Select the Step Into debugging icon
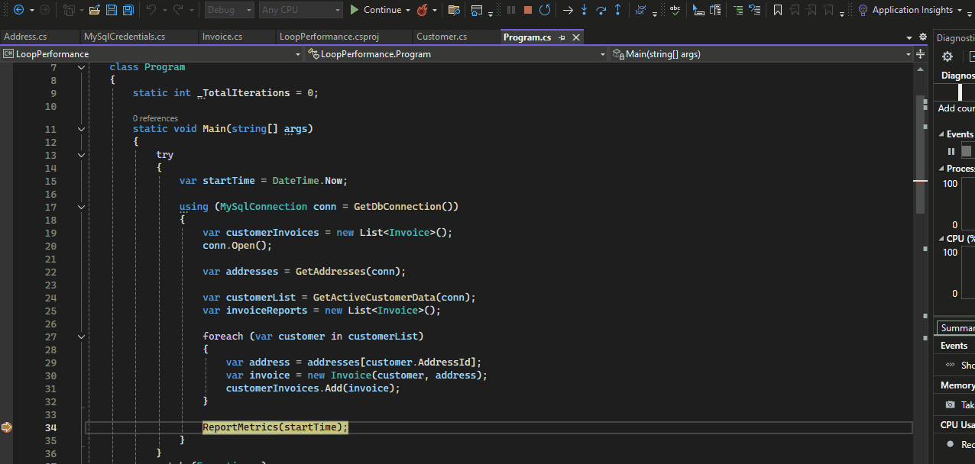This screenshot has width=975, height=464. click(585, 10)
